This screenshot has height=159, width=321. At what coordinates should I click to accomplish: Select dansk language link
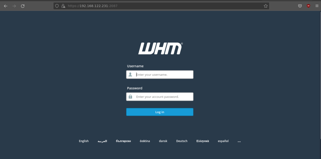point(163,141)
